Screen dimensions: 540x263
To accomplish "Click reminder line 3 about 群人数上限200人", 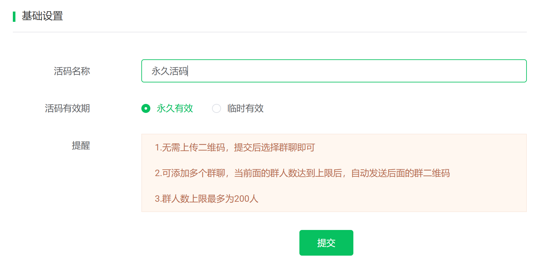I will [x=207, y=199].
